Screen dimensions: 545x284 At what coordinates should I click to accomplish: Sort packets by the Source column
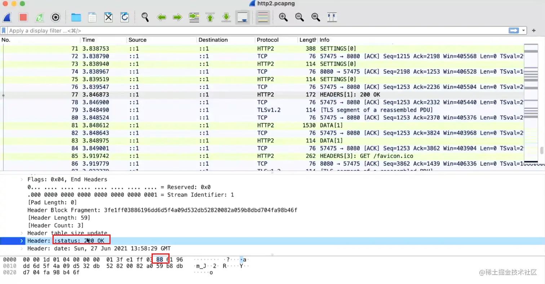(x=162, y=40)
